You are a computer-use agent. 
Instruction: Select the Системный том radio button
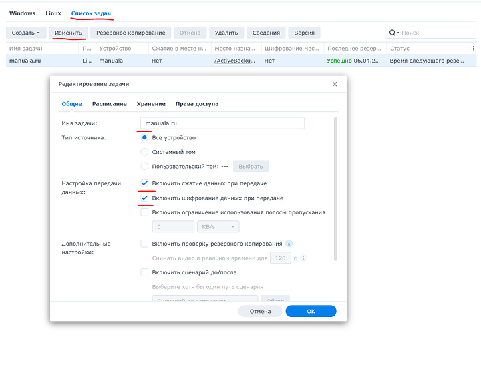tap(144, 152)
